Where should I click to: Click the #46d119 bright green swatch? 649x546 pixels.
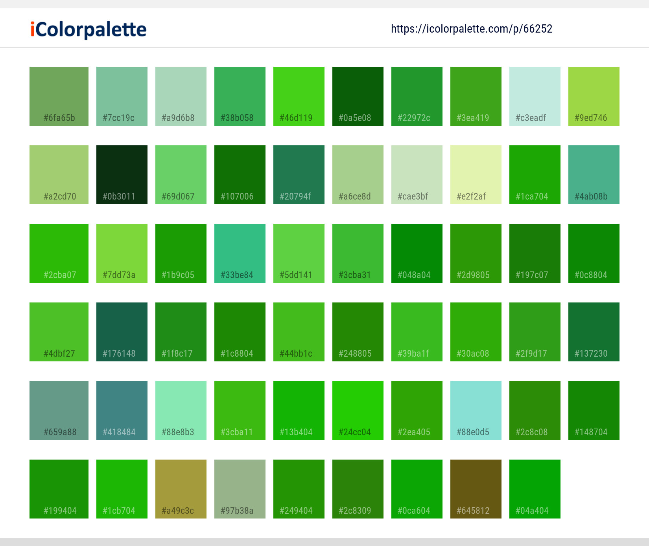(x=299, y=96)
